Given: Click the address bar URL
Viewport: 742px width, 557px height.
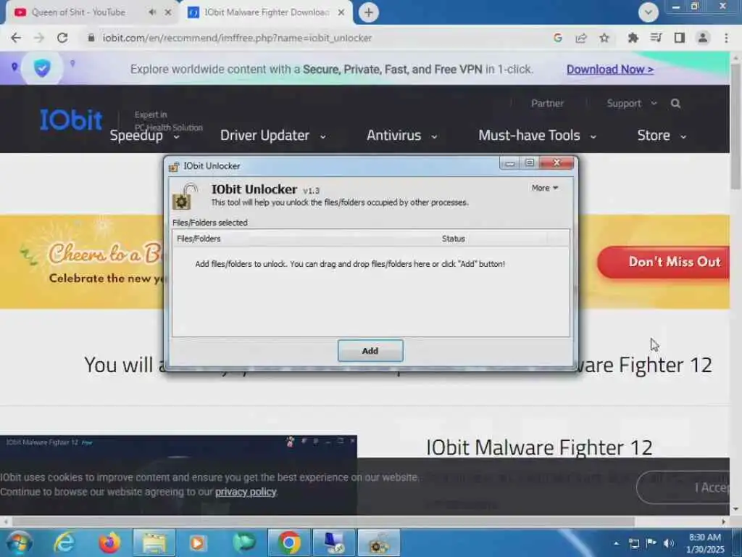Looking at the screenshot, I should (x=237, y=38).
